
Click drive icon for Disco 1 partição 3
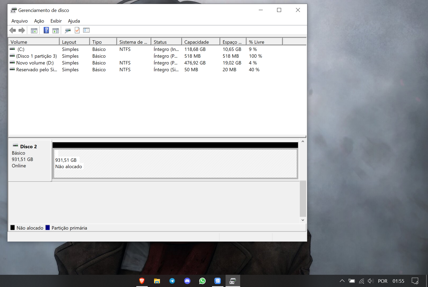coord(12,56)
